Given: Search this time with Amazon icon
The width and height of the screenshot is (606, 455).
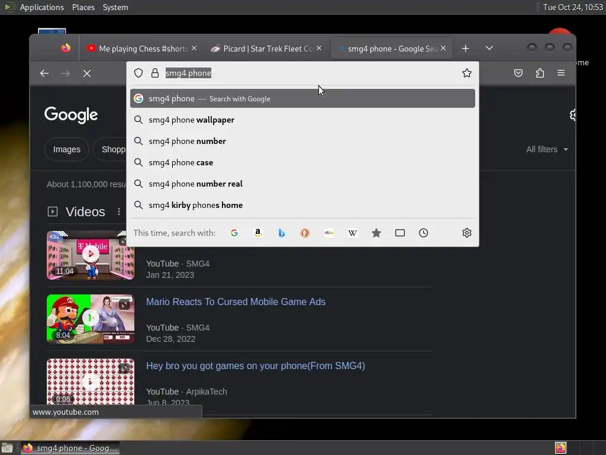Looking at the screenshot, I should (258, 233).
